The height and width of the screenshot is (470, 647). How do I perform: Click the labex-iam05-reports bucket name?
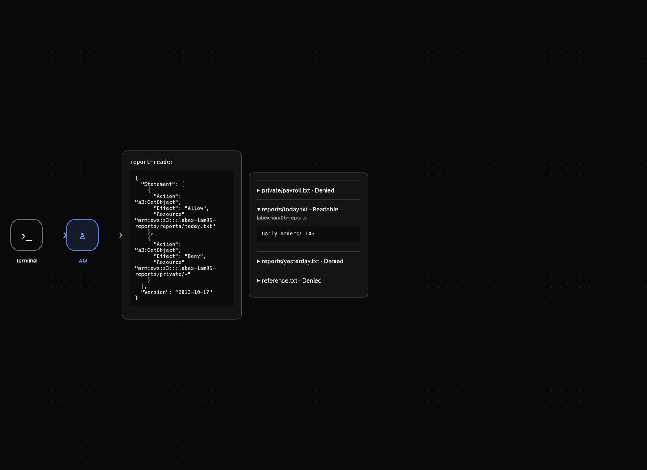coord(282,217)
